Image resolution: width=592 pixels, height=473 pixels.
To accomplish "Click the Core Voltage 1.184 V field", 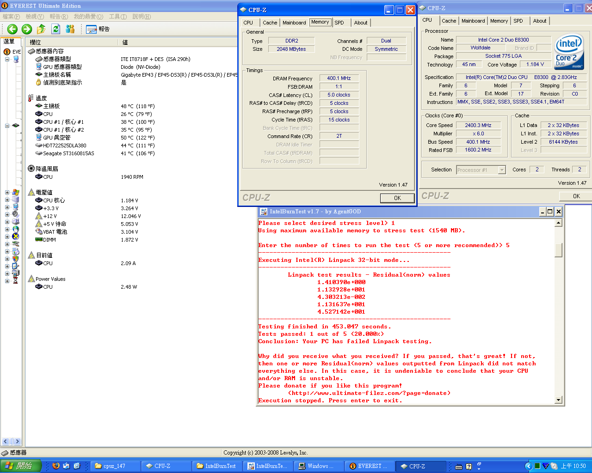I will (x=535, y=64).
